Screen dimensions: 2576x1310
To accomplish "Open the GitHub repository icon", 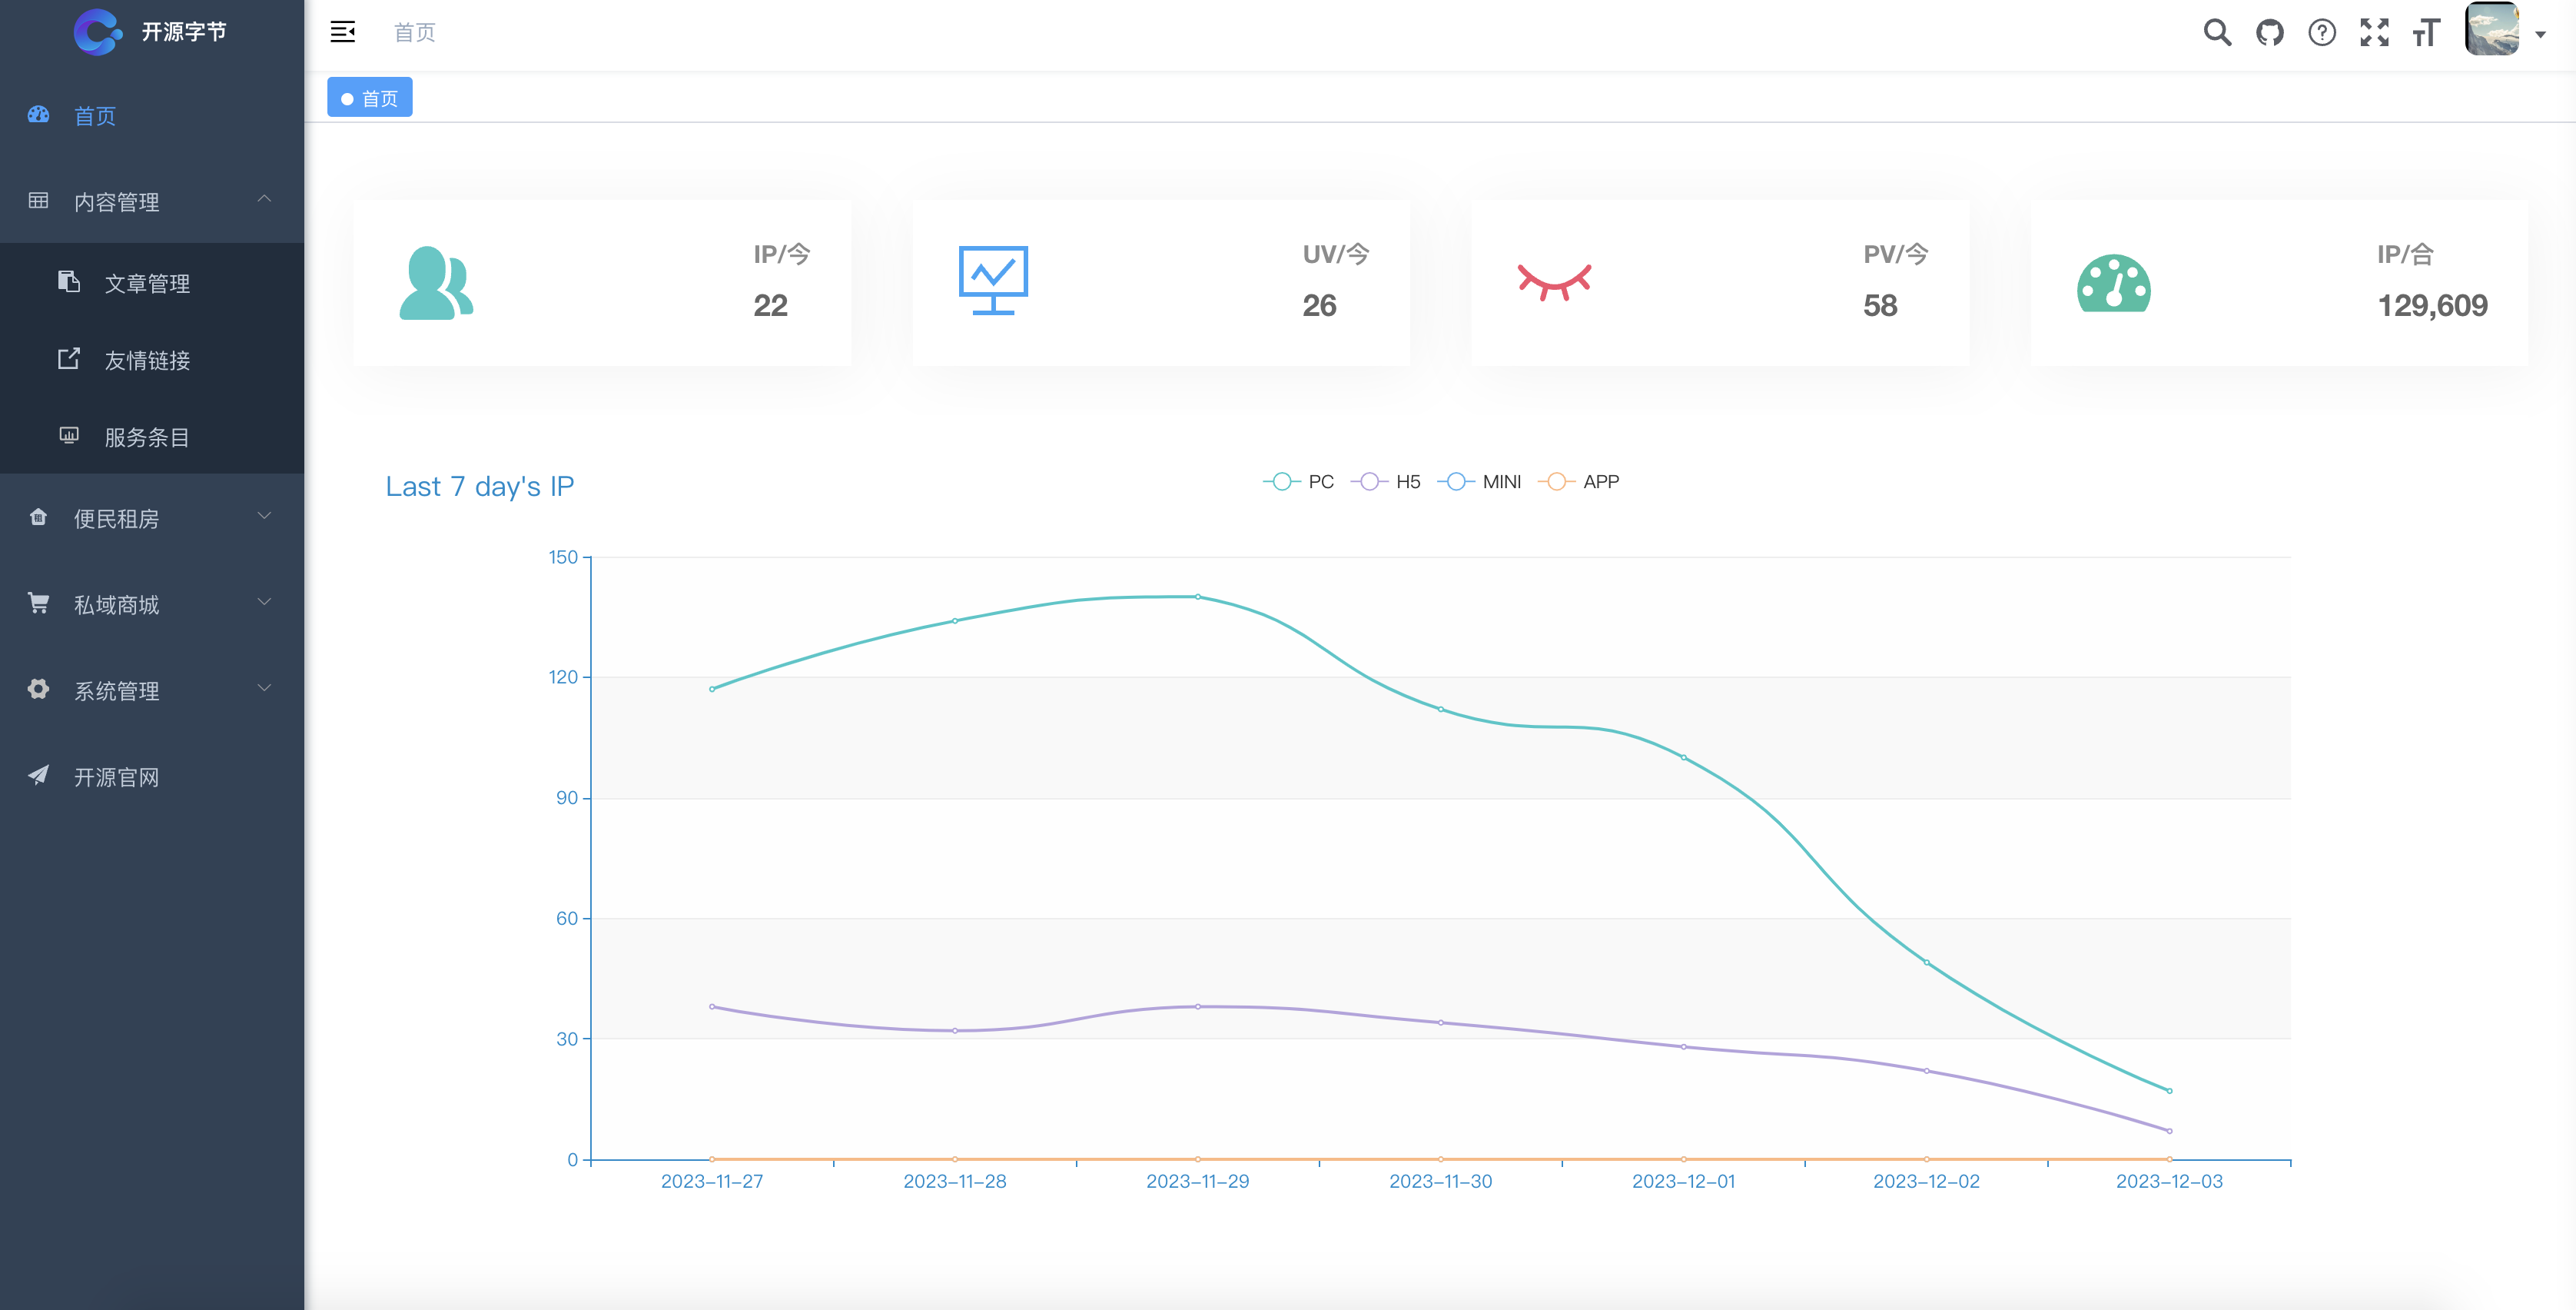I will click(2270, 32).
